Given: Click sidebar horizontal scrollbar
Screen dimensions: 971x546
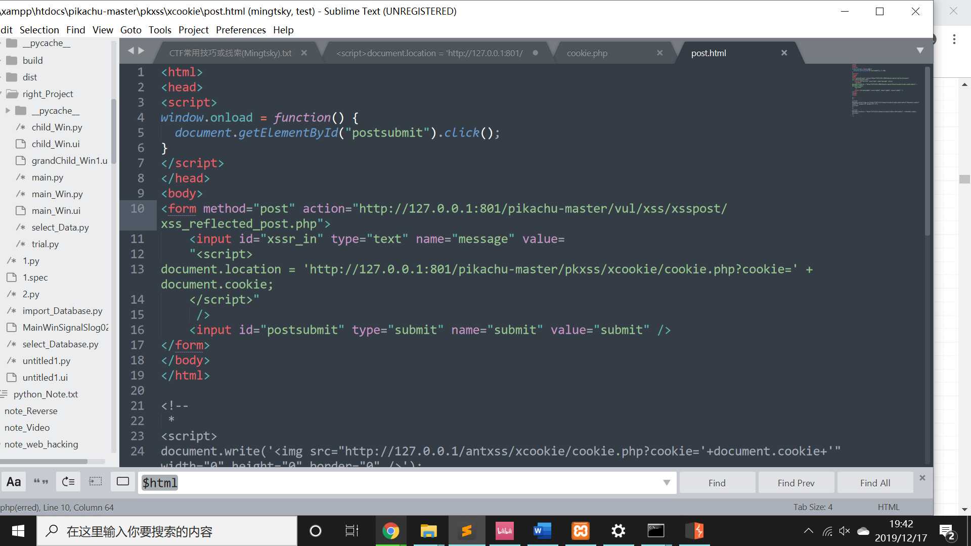Looking at the screenshot, I should (x=43, y=461).
